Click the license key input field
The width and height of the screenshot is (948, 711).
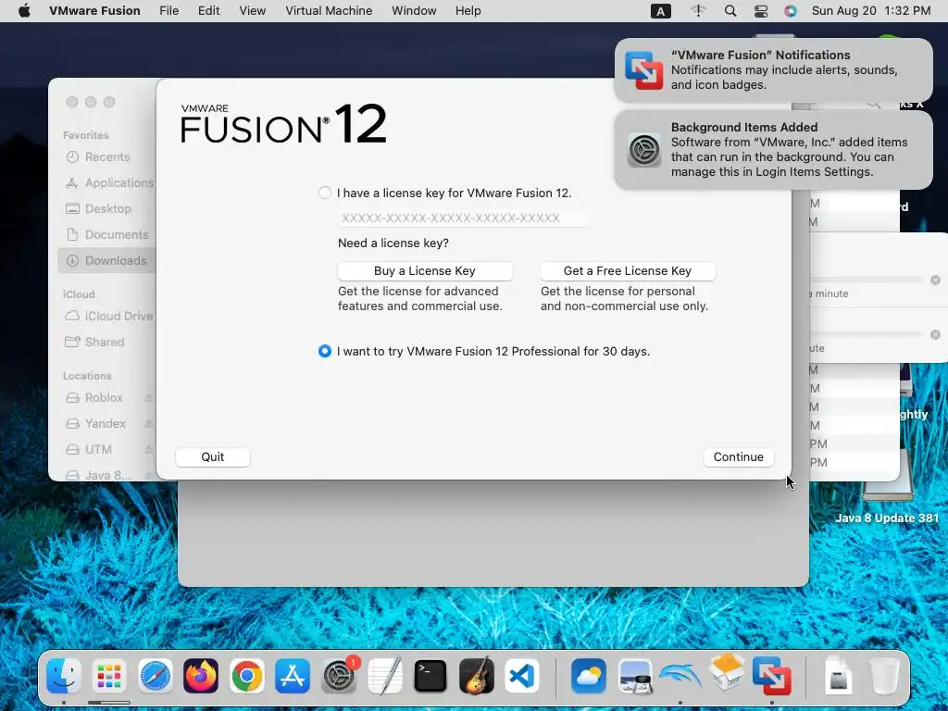[463, 218]
